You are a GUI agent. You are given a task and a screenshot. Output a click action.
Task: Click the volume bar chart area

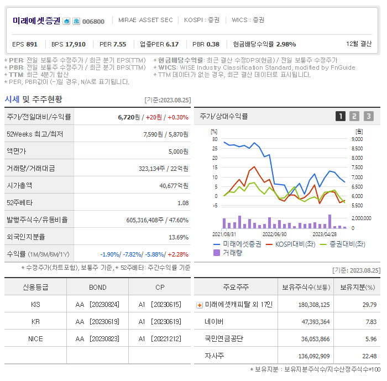pyautogui.click(x=284, y=222)
